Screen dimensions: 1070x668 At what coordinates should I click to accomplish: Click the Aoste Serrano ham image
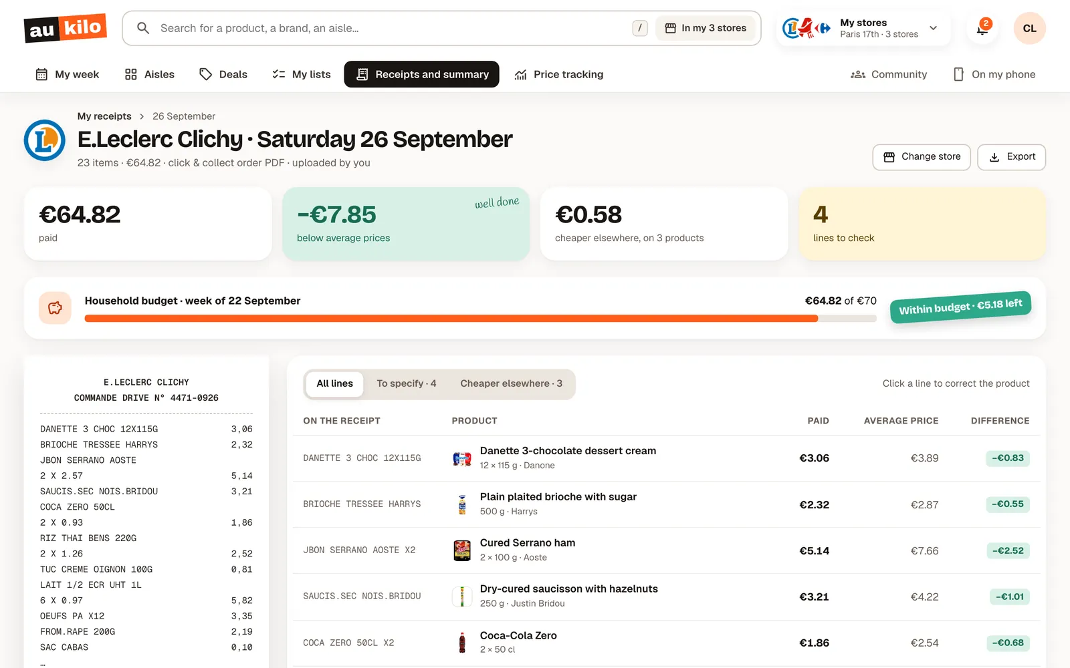click(x=462, y=550)
